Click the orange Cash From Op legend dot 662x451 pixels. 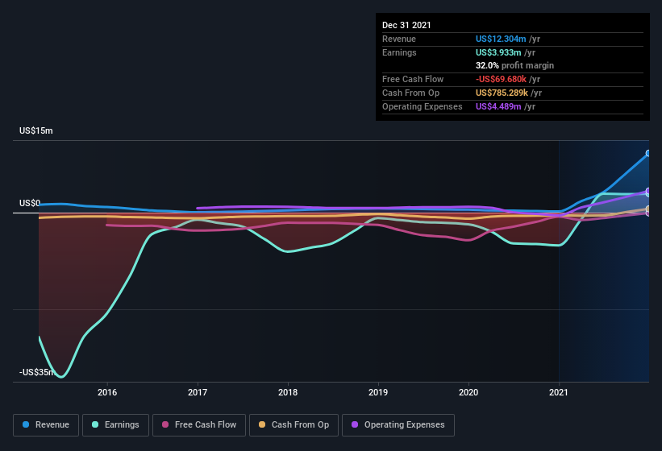[262, 424]
